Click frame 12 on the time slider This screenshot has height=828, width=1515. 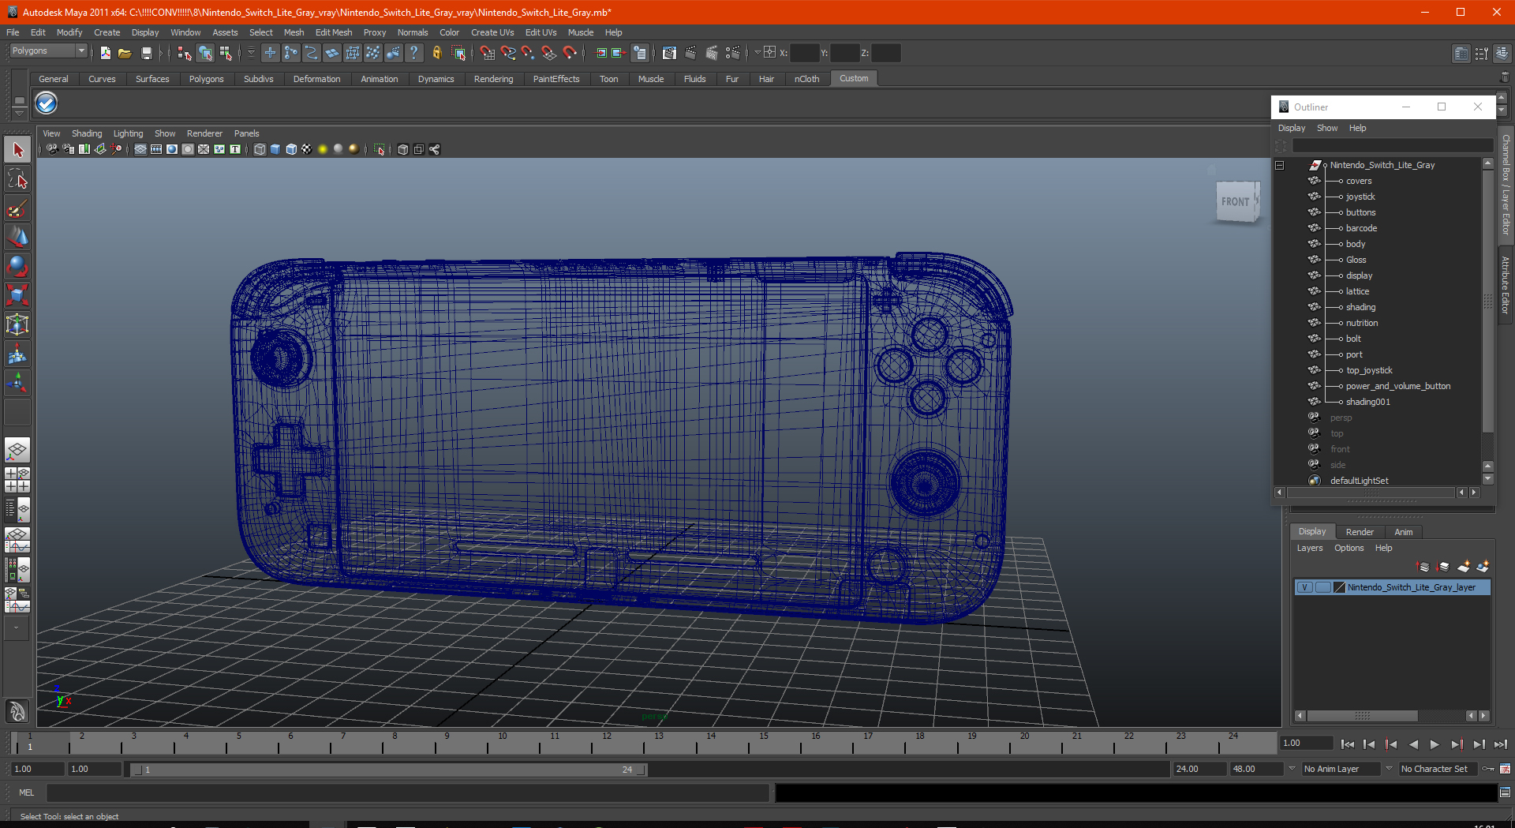pos(607,743)
